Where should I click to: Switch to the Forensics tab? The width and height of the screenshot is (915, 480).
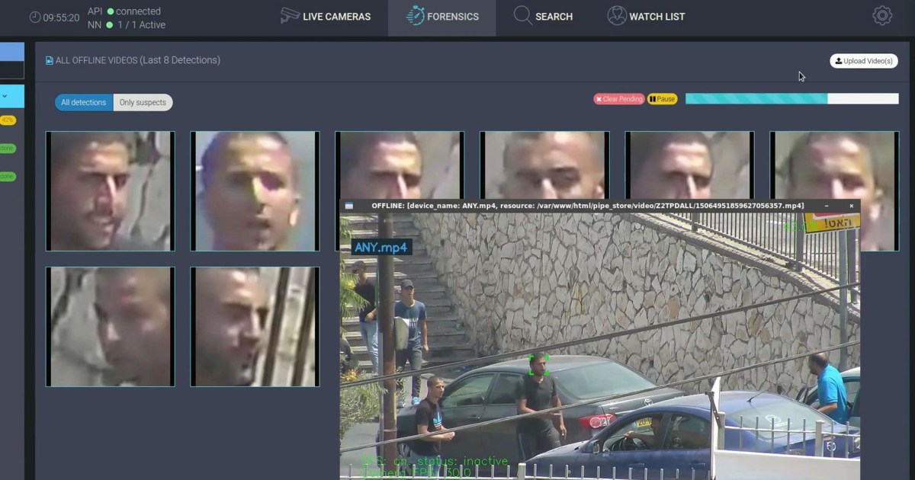442,15
